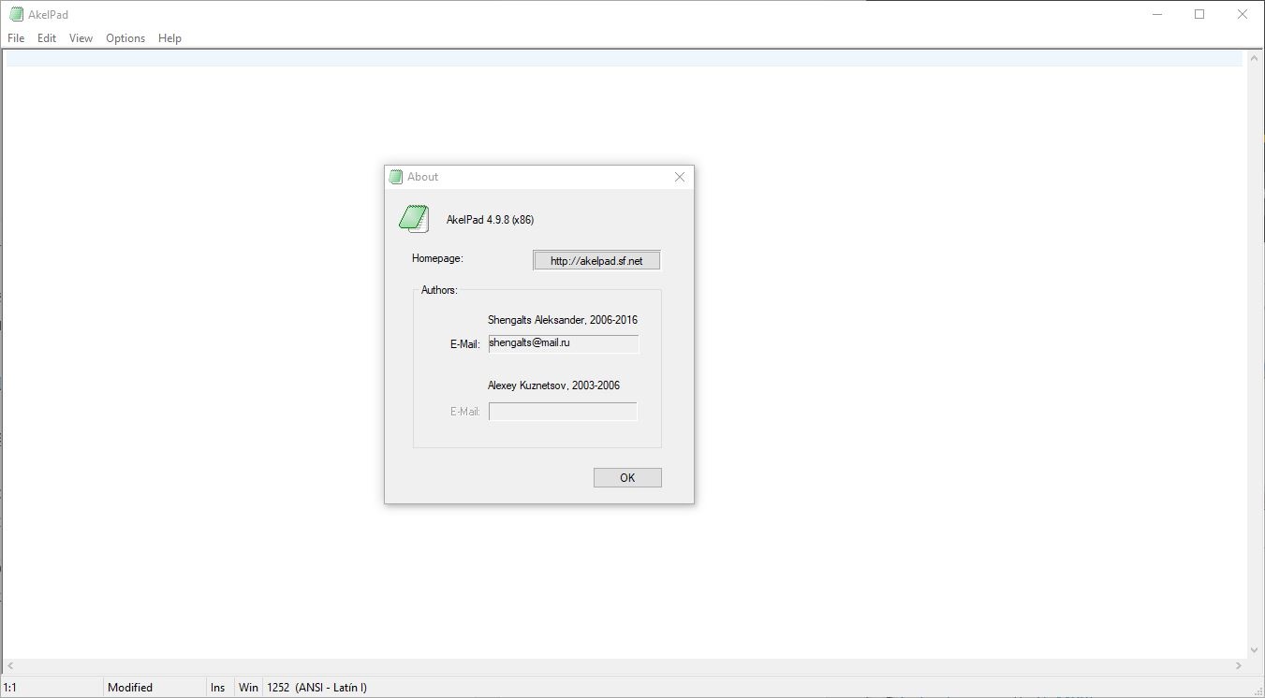Click the horizontal scrollbar right arrow
This screenshot has height=698, width=1265.
1239,666
